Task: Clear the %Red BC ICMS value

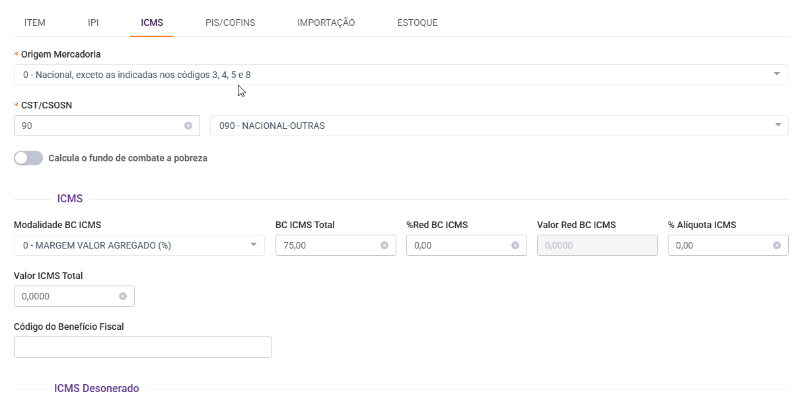Action: (x=515, y=245)
